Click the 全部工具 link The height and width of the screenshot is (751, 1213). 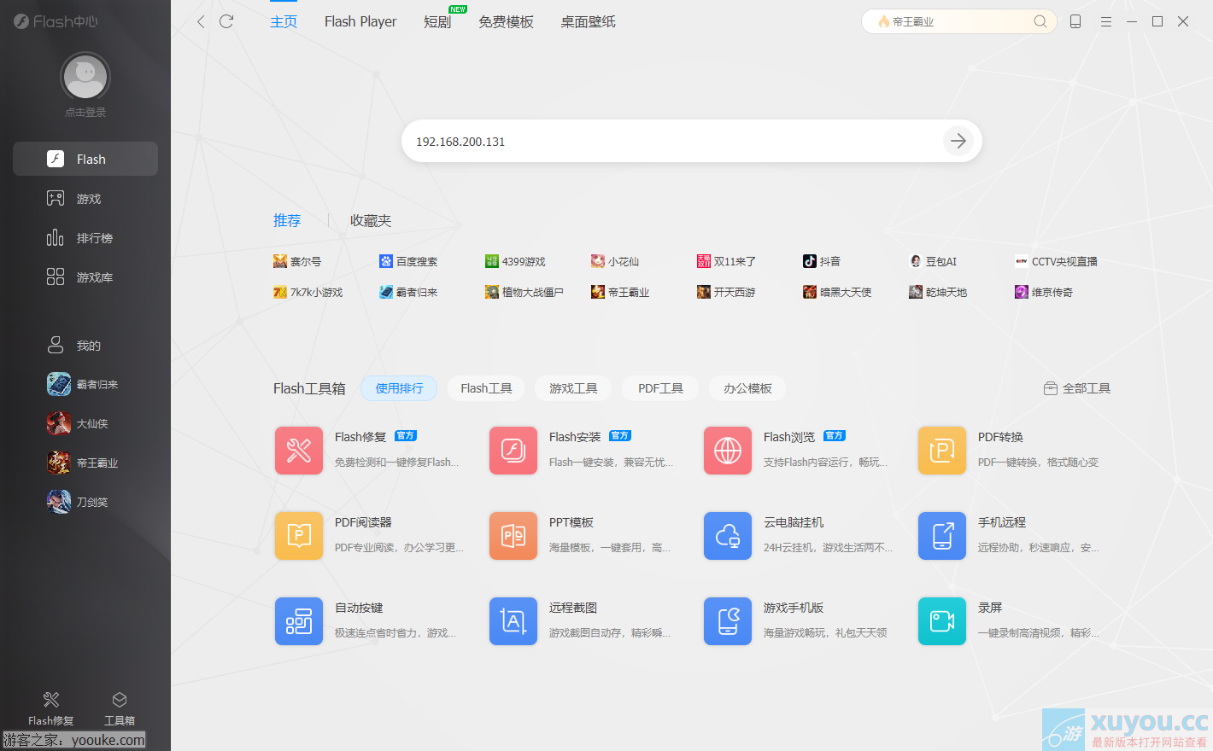(x=1077, y=388)
